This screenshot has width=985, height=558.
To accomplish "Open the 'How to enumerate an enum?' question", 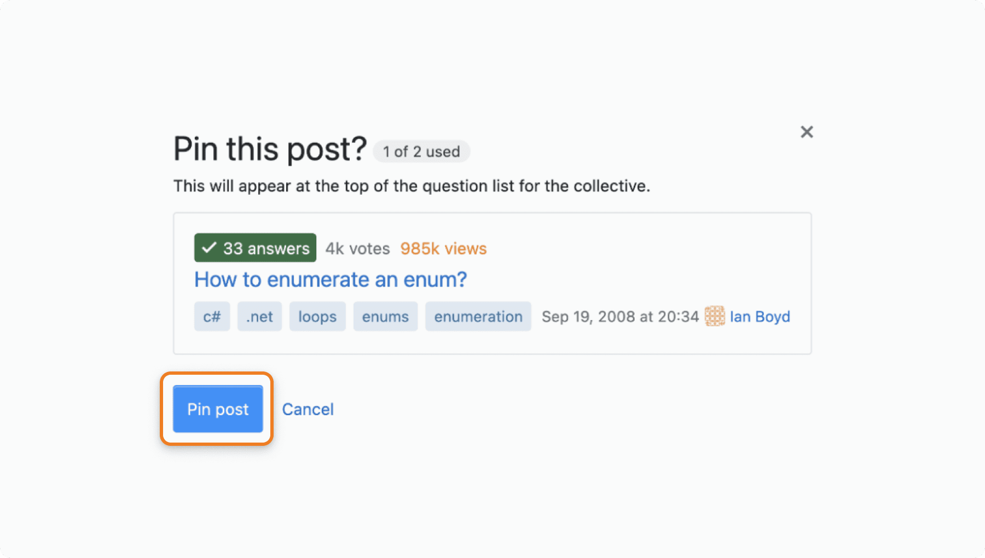I will point(331,280).
